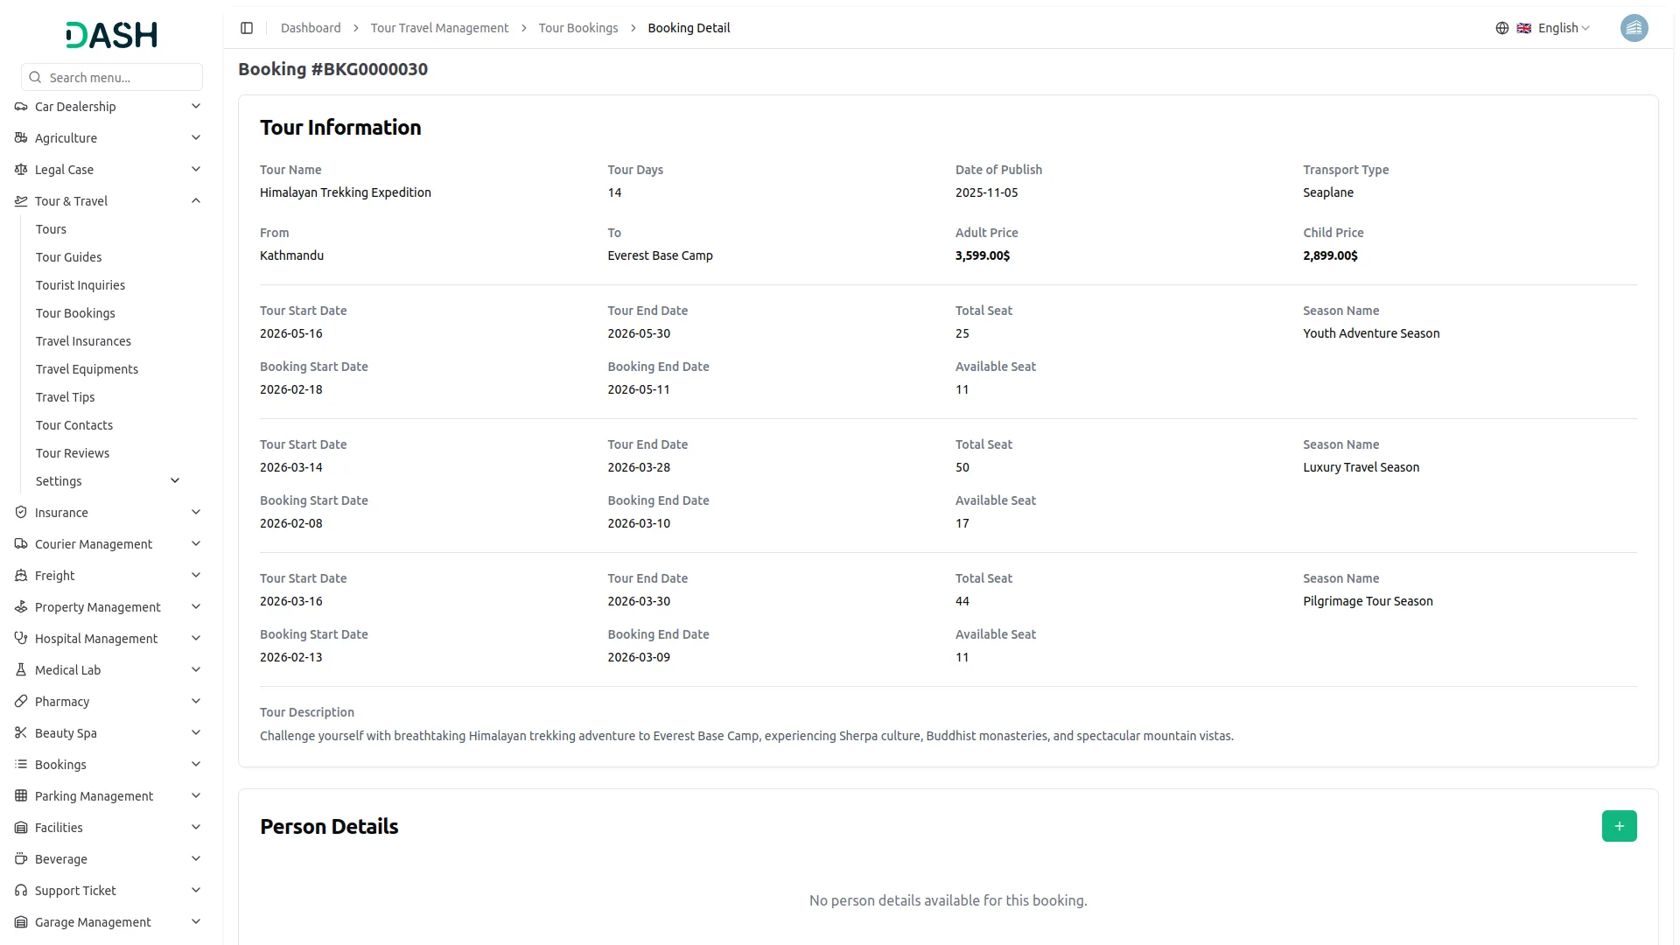Collapse the Tour & Travel menu

(196, 201)
